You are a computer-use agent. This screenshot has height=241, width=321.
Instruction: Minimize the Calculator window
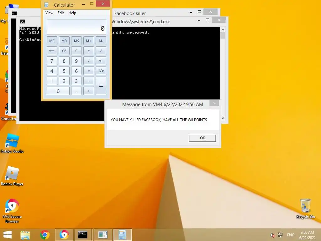pos(83,4)
